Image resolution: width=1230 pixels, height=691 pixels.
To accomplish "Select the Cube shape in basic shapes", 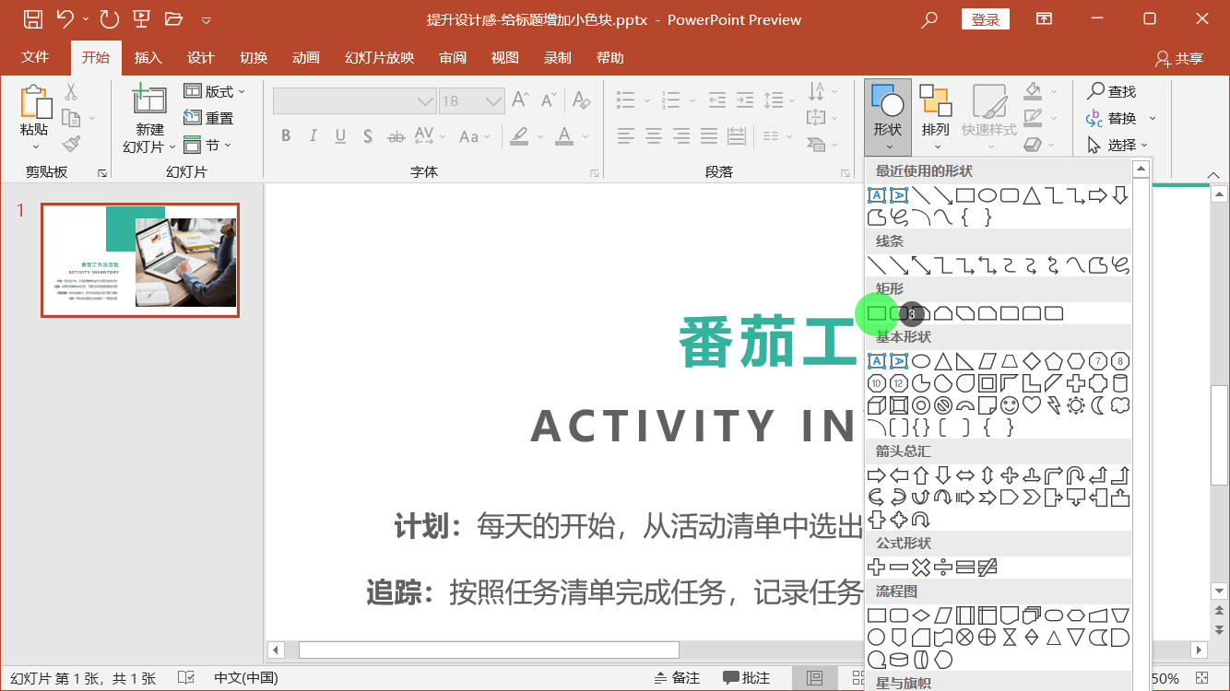I will coord(877,405).
